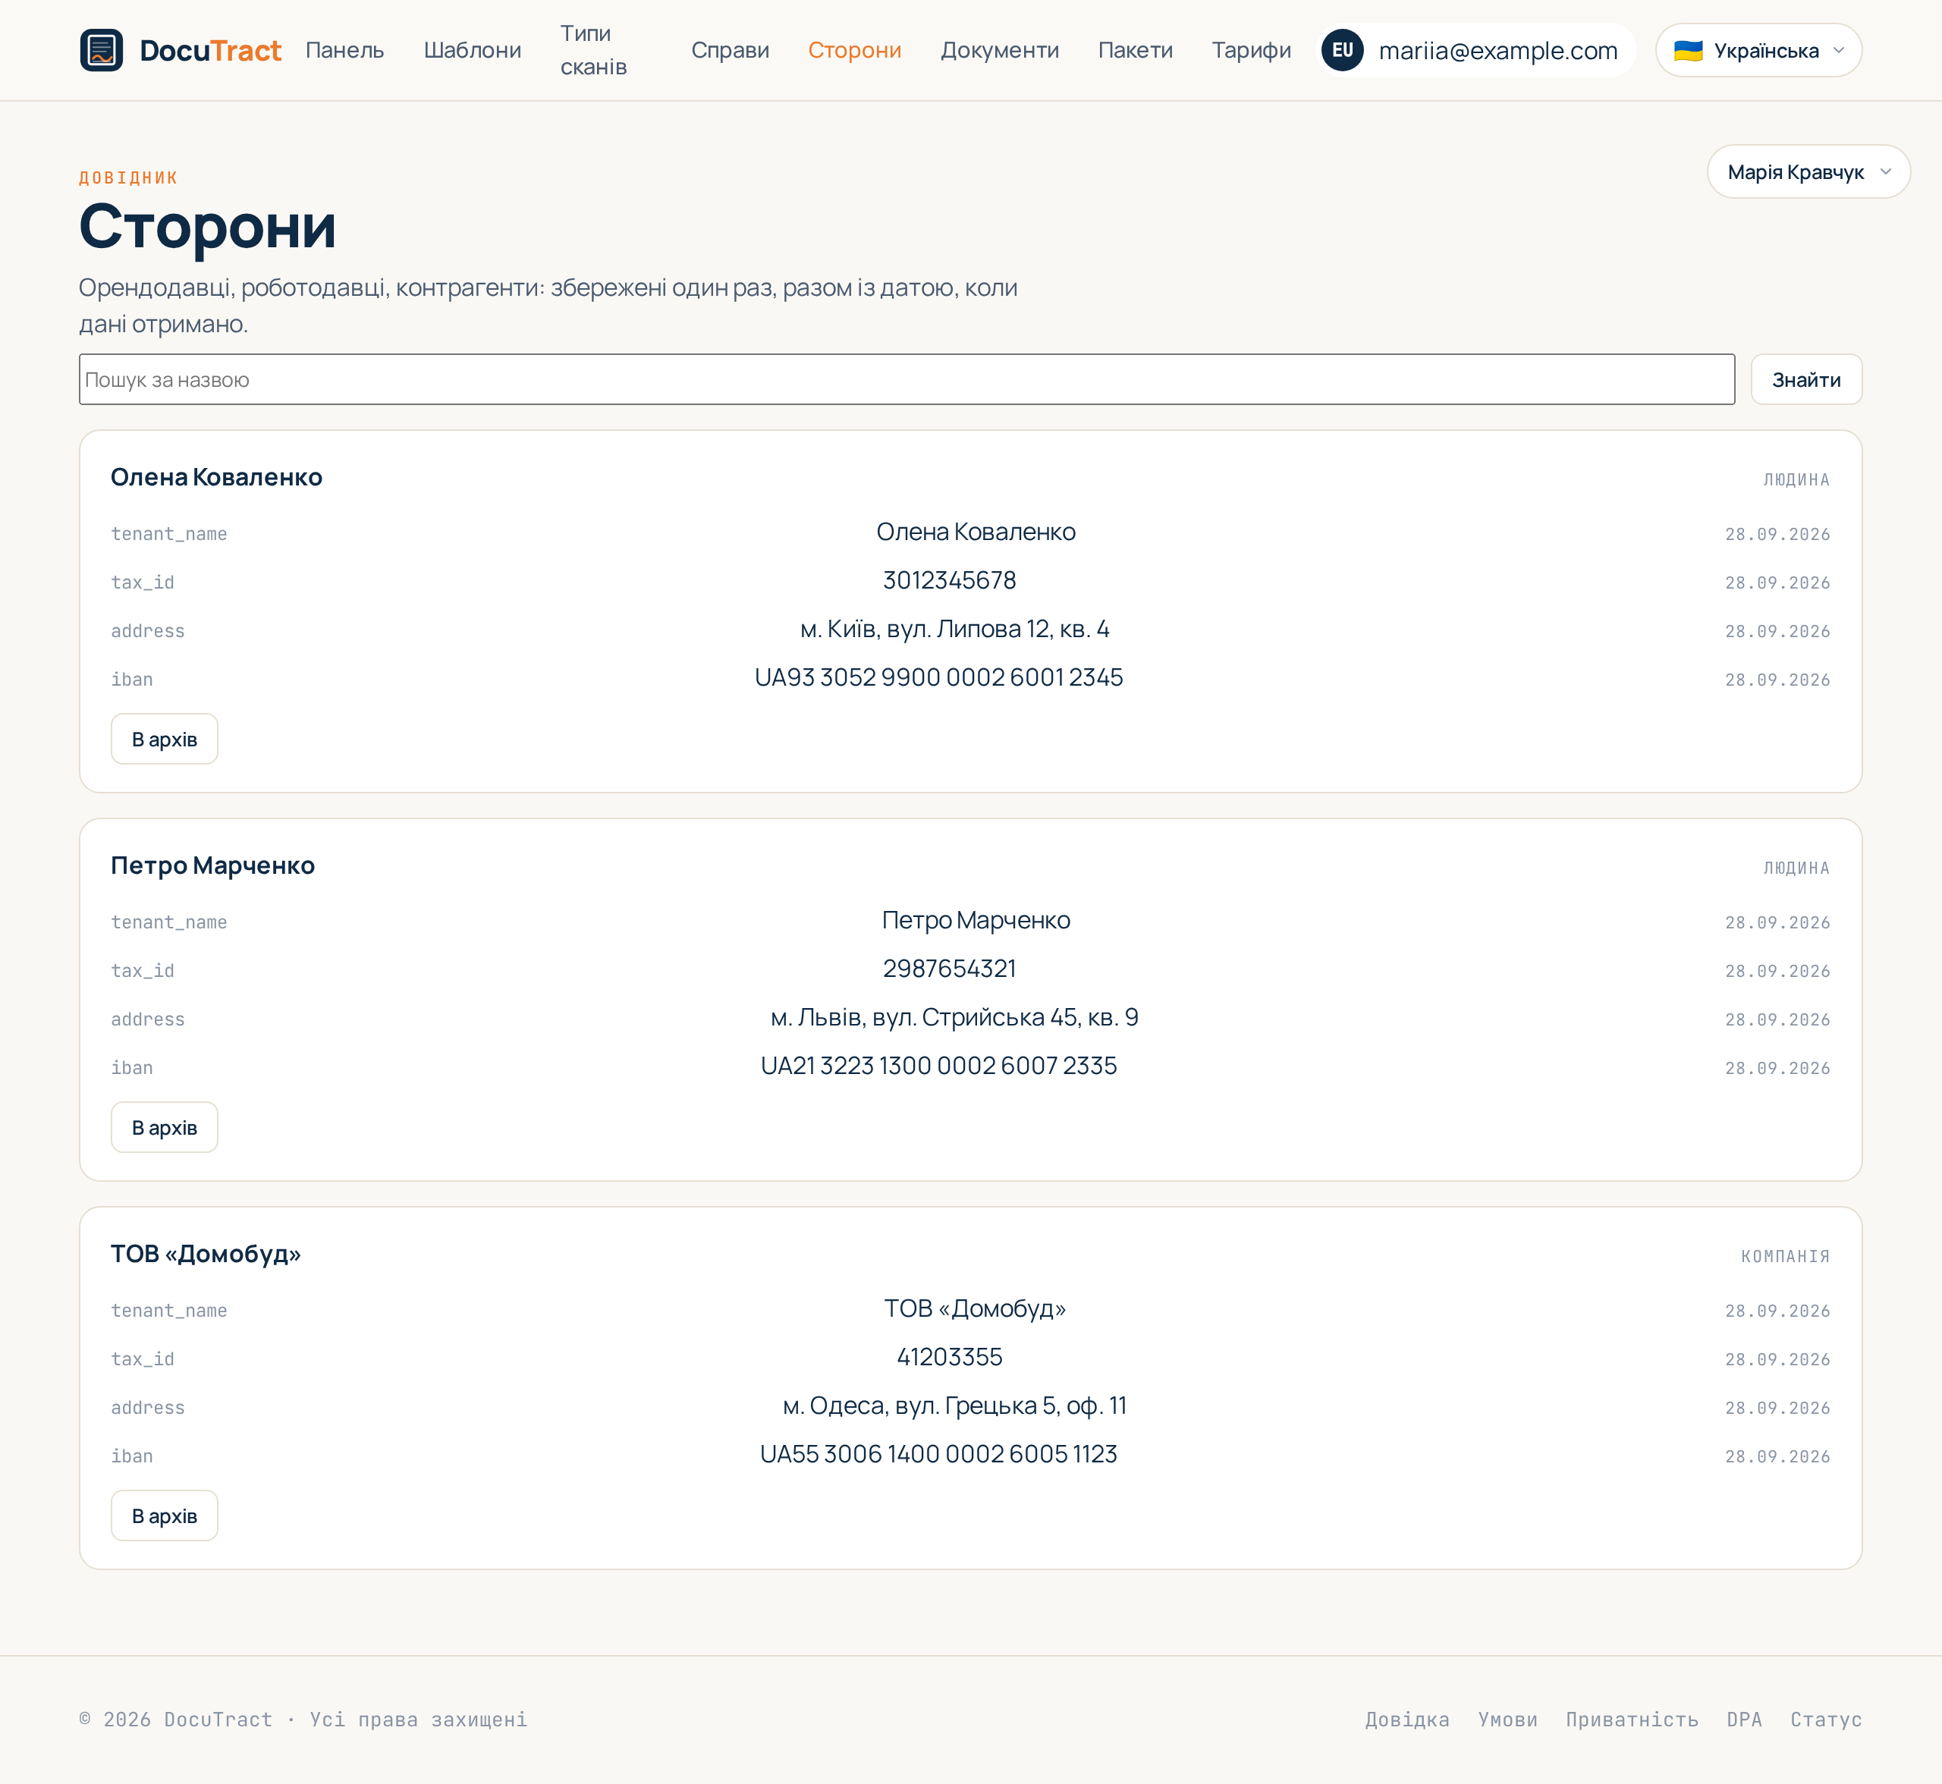The width and height of the screenshot is (1942, 1784).
Task: Switch to the Справи section
Action: click(x=730, y=50)
